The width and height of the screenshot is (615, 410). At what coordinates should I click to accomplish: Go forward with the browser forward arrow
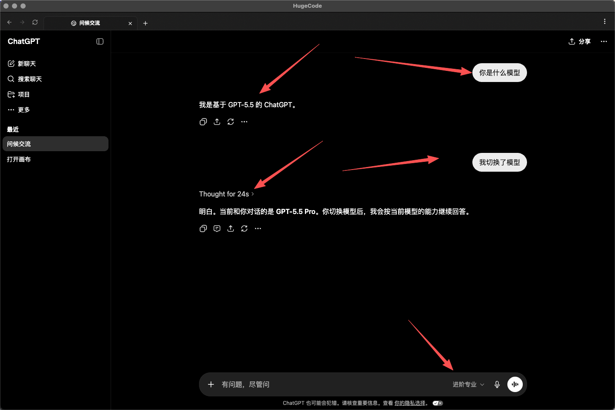coord(22,22)
